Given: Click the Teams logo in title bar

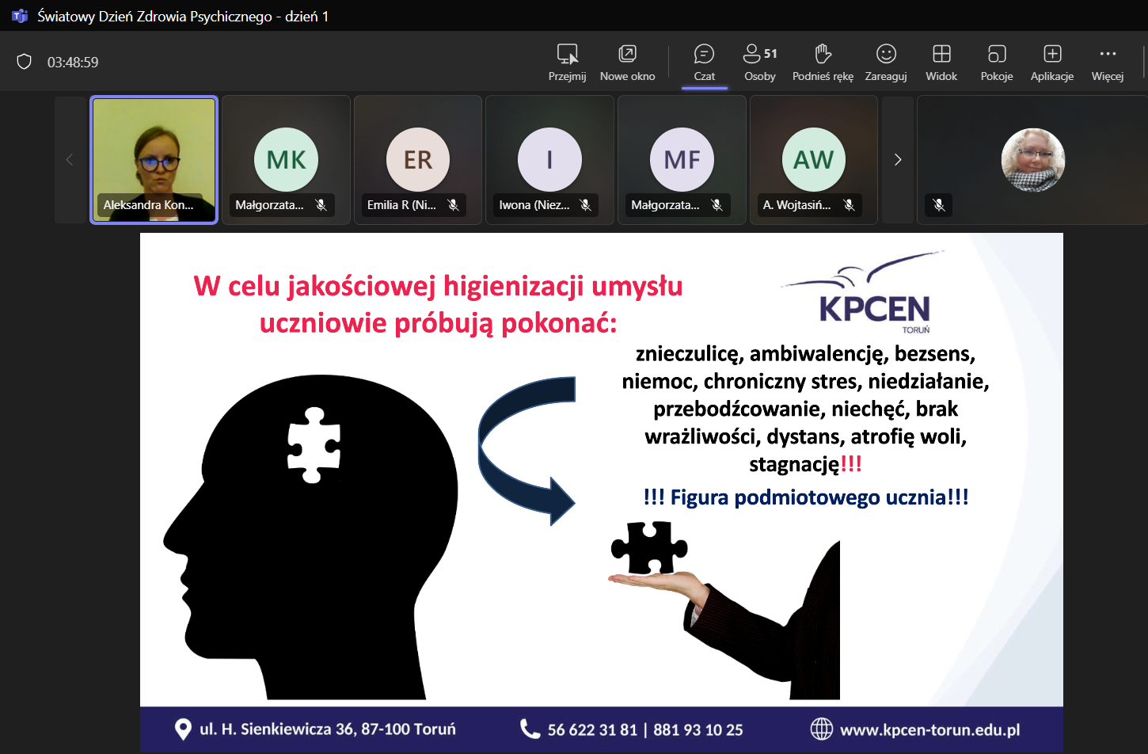Looking at the screenshot, I should pos(20,16).
